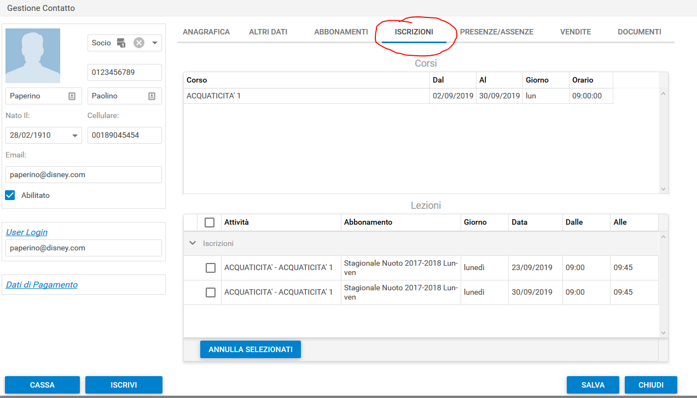Screen dimensions: 697x398
Task: Click the Paolino name input field
Action: [x=125, y=96]
